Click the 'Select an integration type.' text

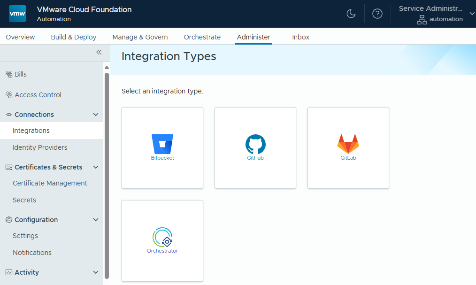pos(162,91)
